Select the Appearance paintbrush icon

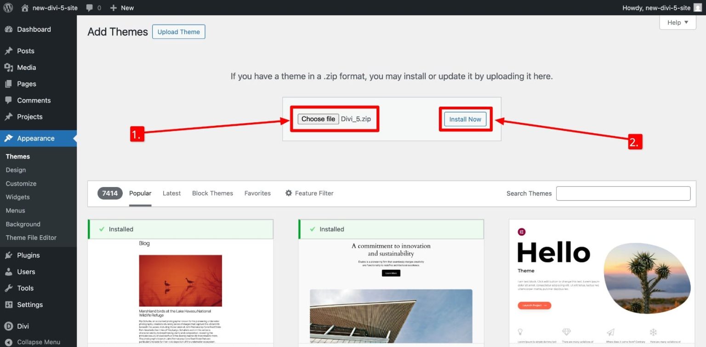[x=9, y=138]
